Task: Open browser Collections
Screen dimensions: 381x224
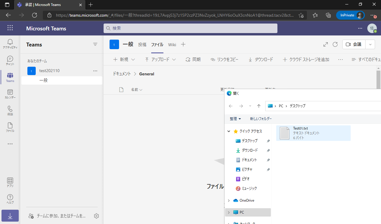Action: tap(328, 15)
